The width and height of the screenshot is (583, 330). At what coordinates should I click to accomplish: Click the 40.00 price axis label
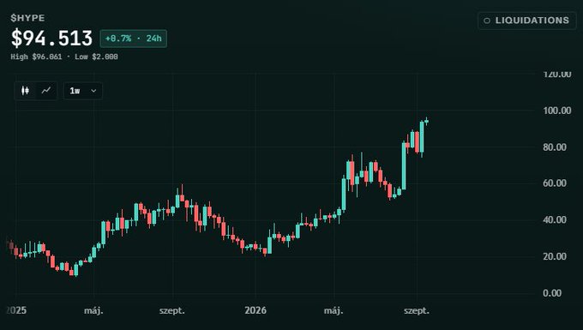tap(555, 220)
